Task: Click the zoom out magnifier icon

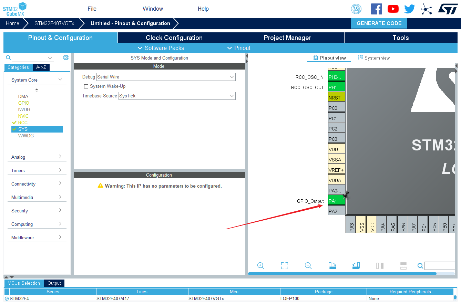Action: point(308,265)
